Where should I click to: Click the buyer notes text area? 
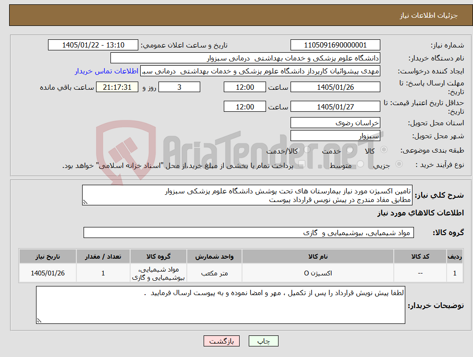[220, 305]
